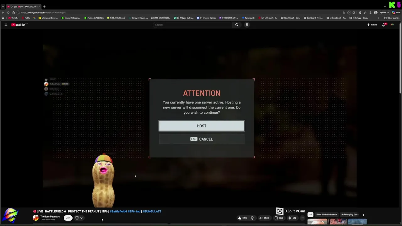Image resolution: width=402 pixels, height=226 pixels.
Task: Click the browser extensions refresh icon
Action: tap(354, 13)
